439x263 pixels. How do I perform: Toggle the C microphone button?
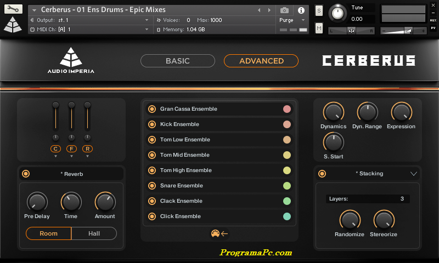(55, 149)
